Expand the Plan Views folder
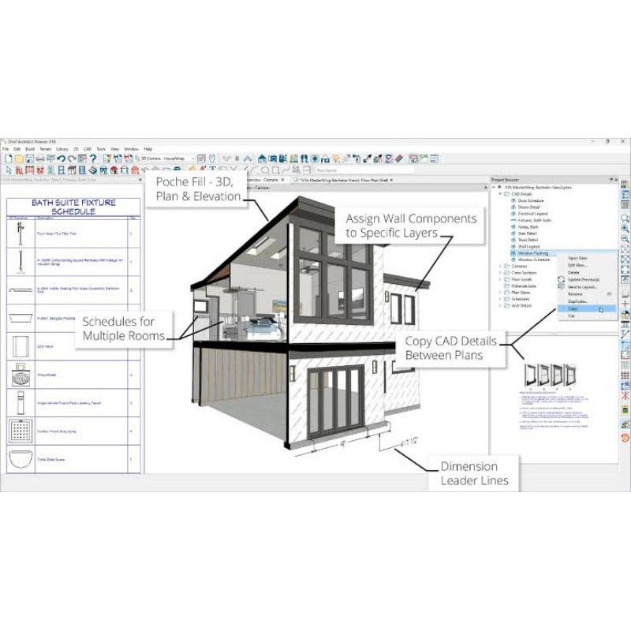Screen dimensions: 631x631 click(x=501, y=291)
